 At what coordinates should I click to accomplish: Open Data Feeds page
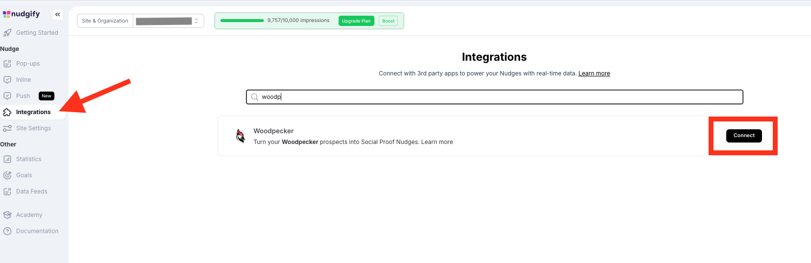click(33, 191)
